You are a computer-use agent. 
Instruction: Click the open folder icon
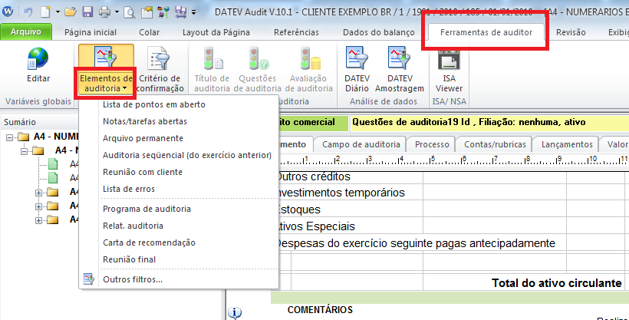point(71,12)
